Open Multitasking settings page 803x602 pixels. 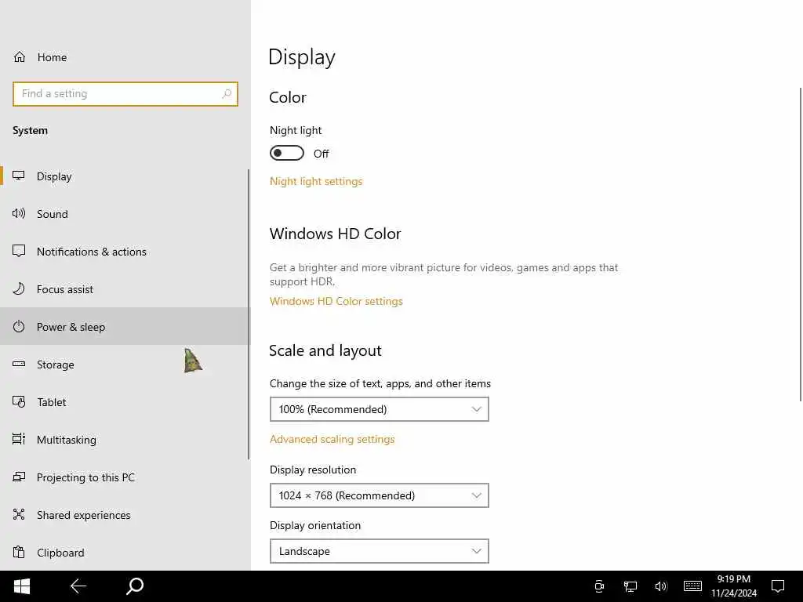pyautogui.click(x=125, y=440)
